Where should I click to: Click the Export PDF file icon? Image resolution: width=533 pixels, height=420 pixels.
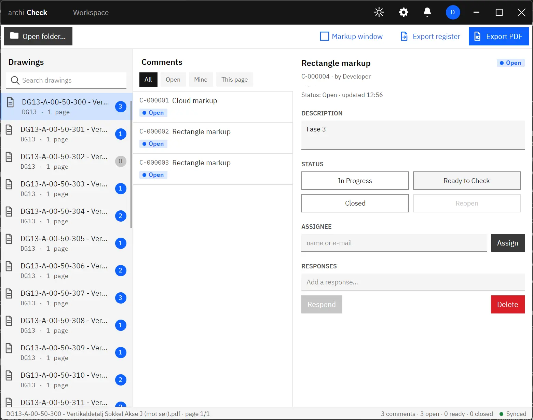[x=477, y=36]
